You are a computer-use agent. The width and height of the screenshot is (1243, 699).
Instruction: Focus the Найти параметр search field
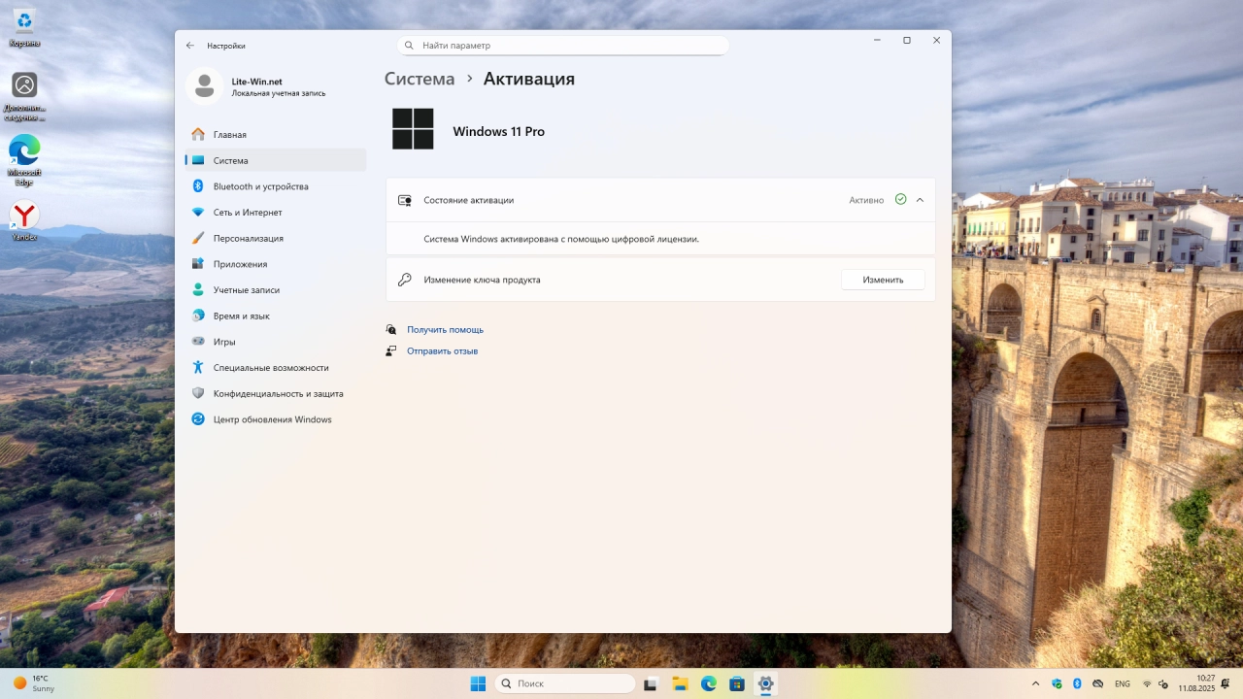563,46
